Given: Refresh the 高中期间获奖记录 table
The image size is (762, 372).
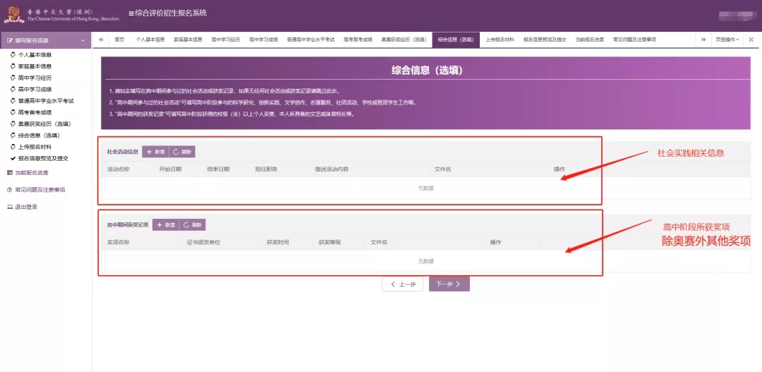Looking at the screenshot, I should pos(192,225).
